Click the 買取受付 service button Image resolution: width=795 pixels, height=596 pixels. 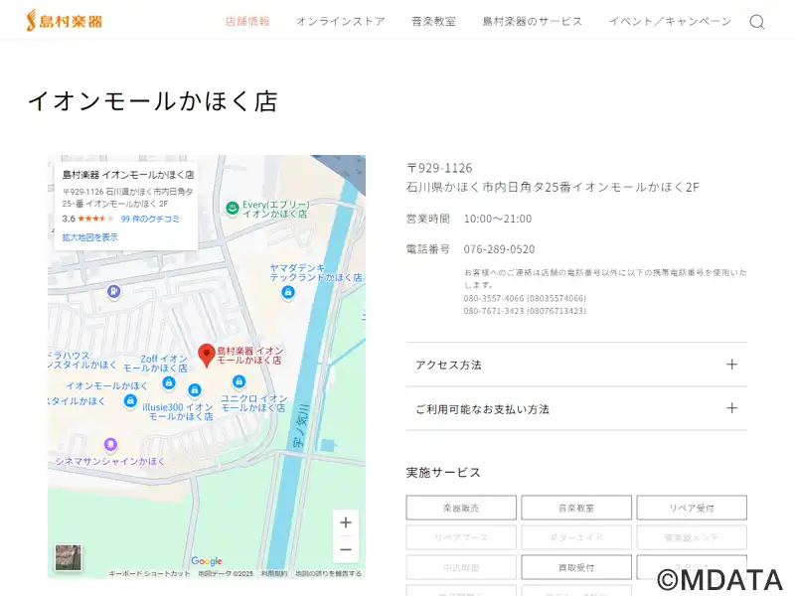click(x=576, y=567)
